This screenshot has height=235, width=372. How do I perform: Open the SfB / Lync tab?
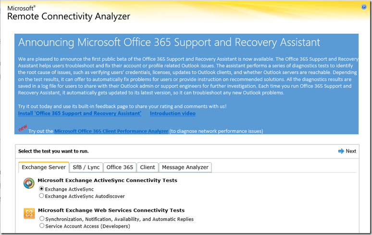[86, 167]
